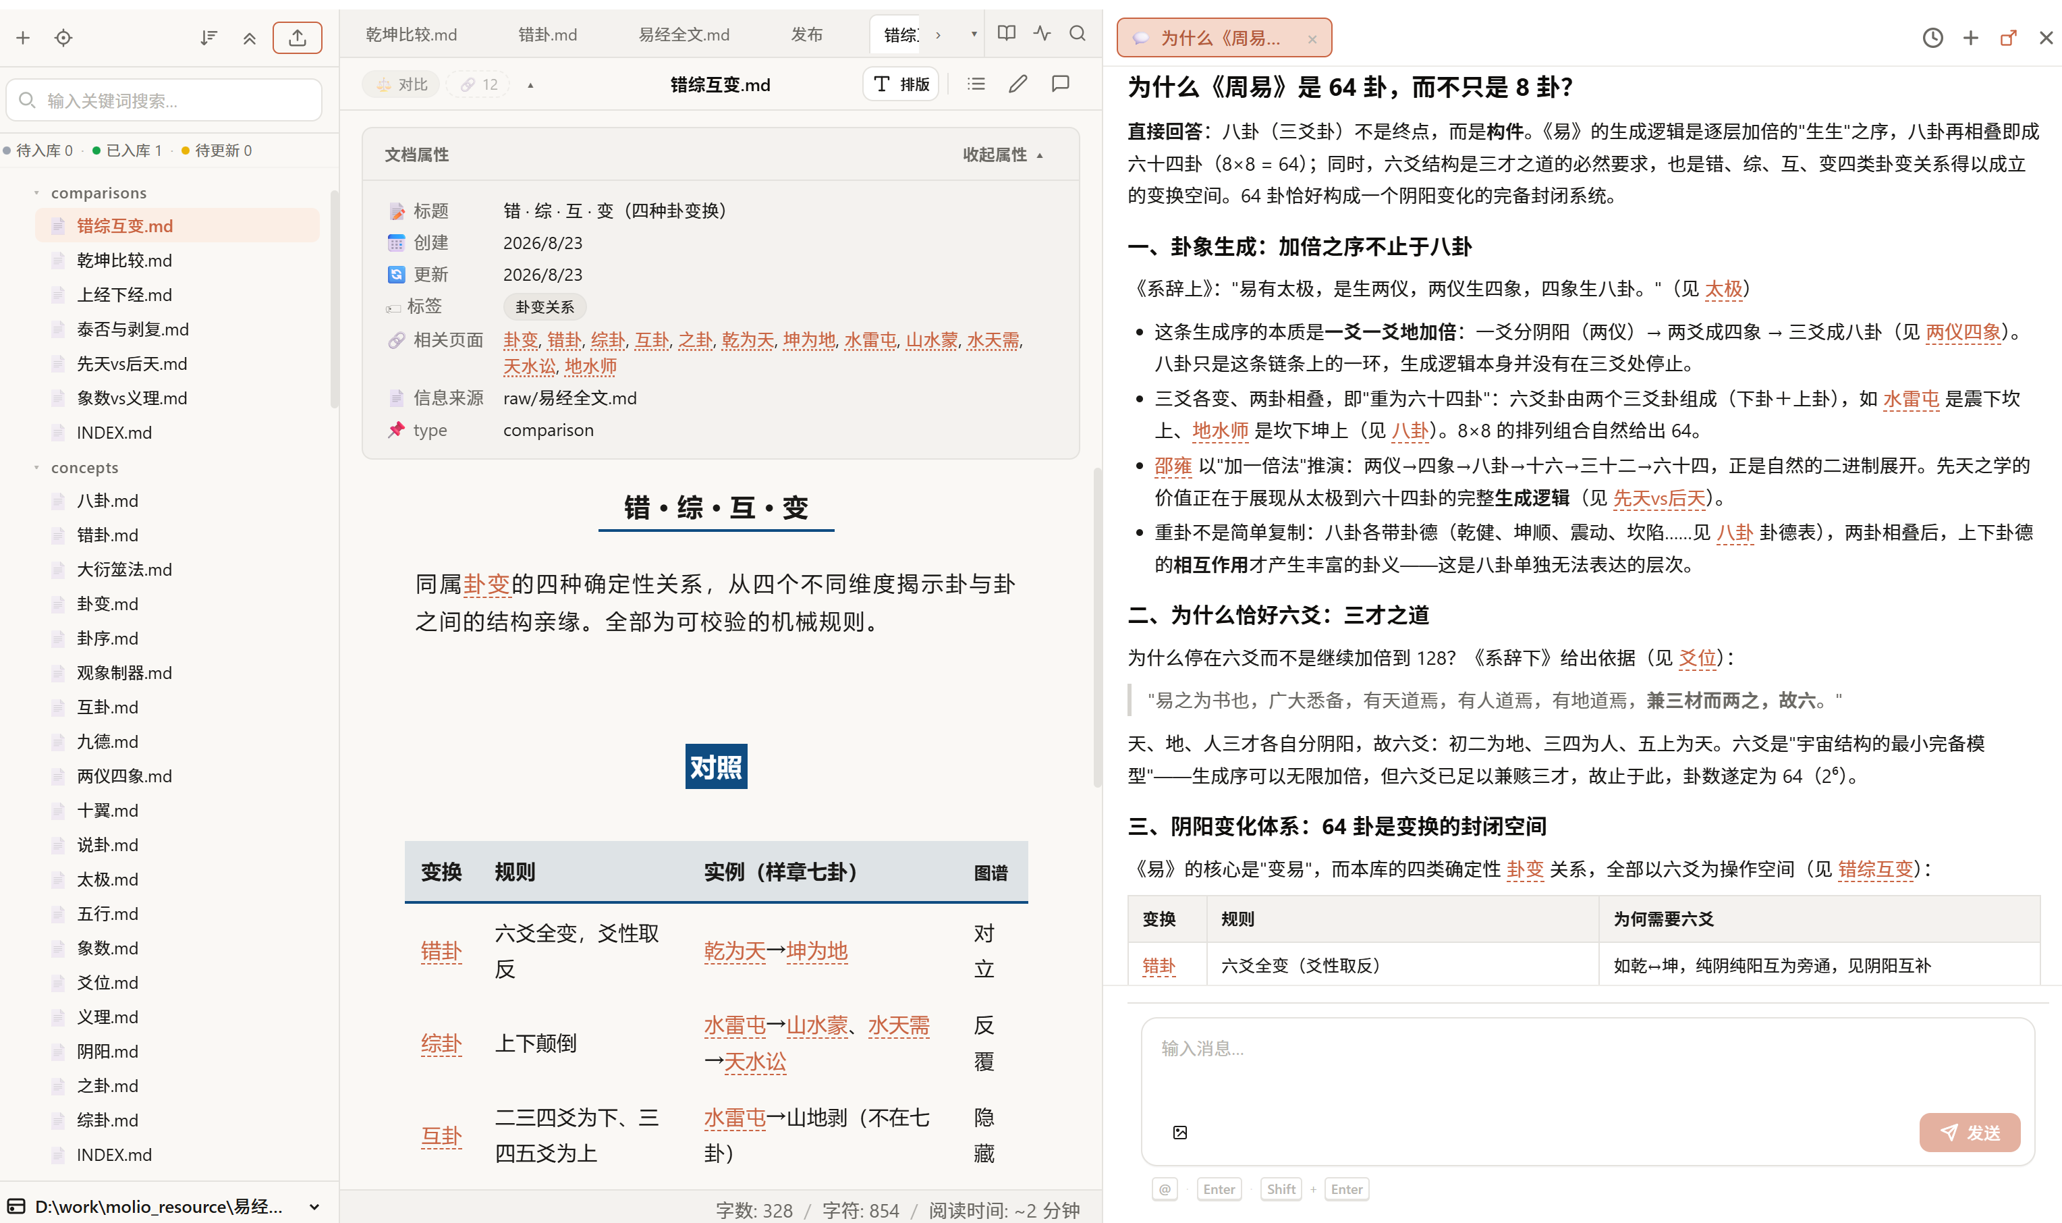Image resolution: width=2062 pixels, height=1223 pixels.
Task: Open the 卦变 link in the document intro
Action: pos(487,585)
